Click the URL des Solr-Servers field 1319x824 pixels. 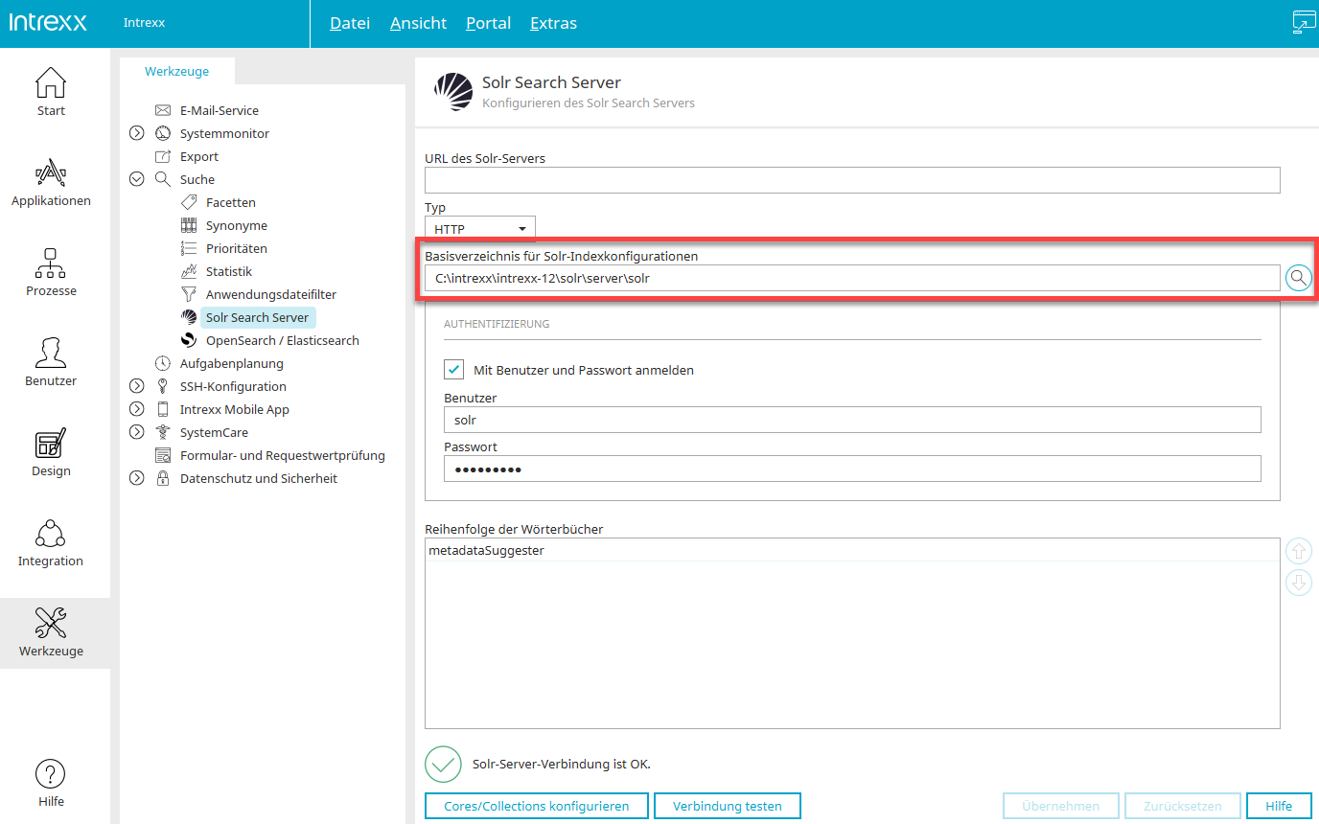click(x=851, y=180)
